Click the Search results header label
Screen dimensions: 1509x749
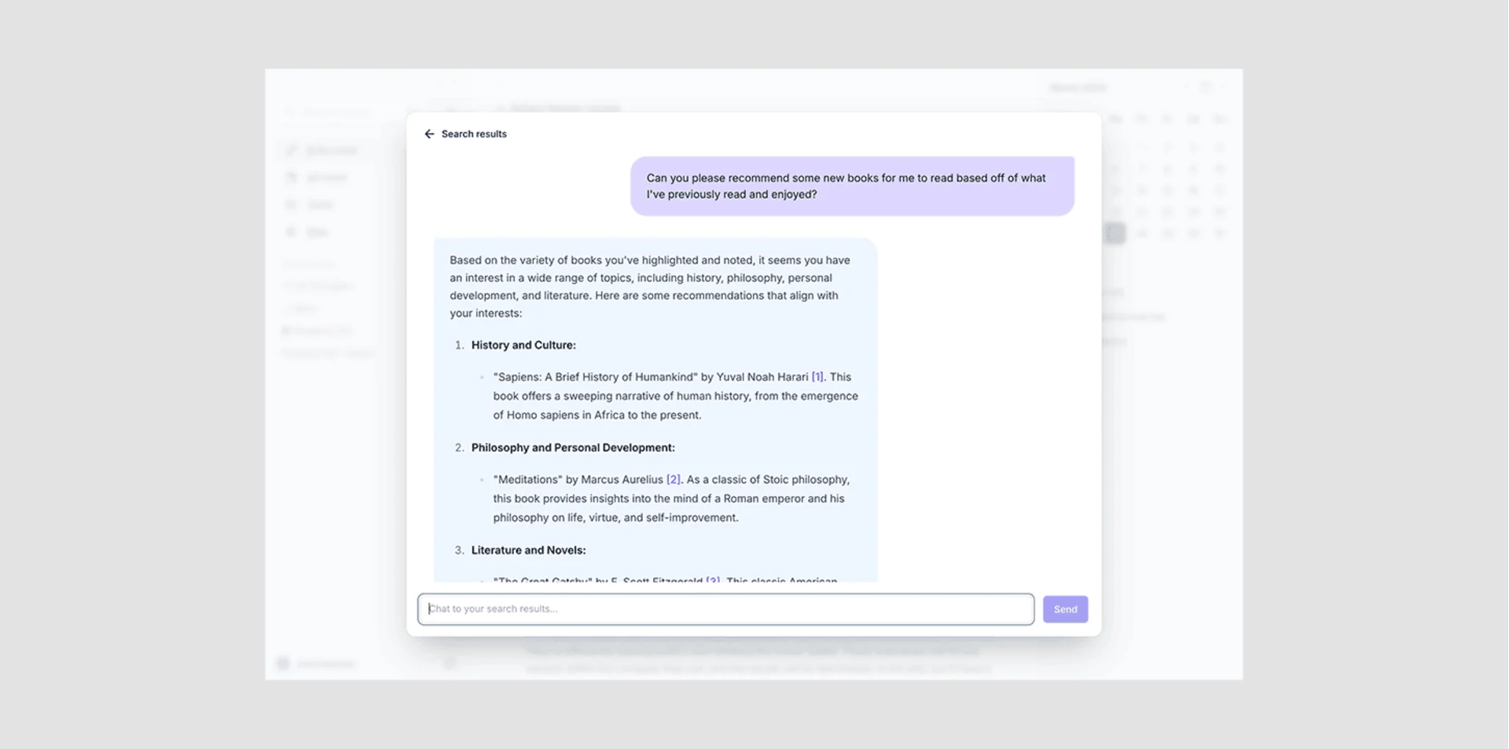474,134
